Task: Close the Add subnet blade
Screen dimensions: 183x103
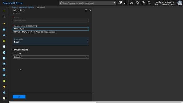Action: [90, 11]
